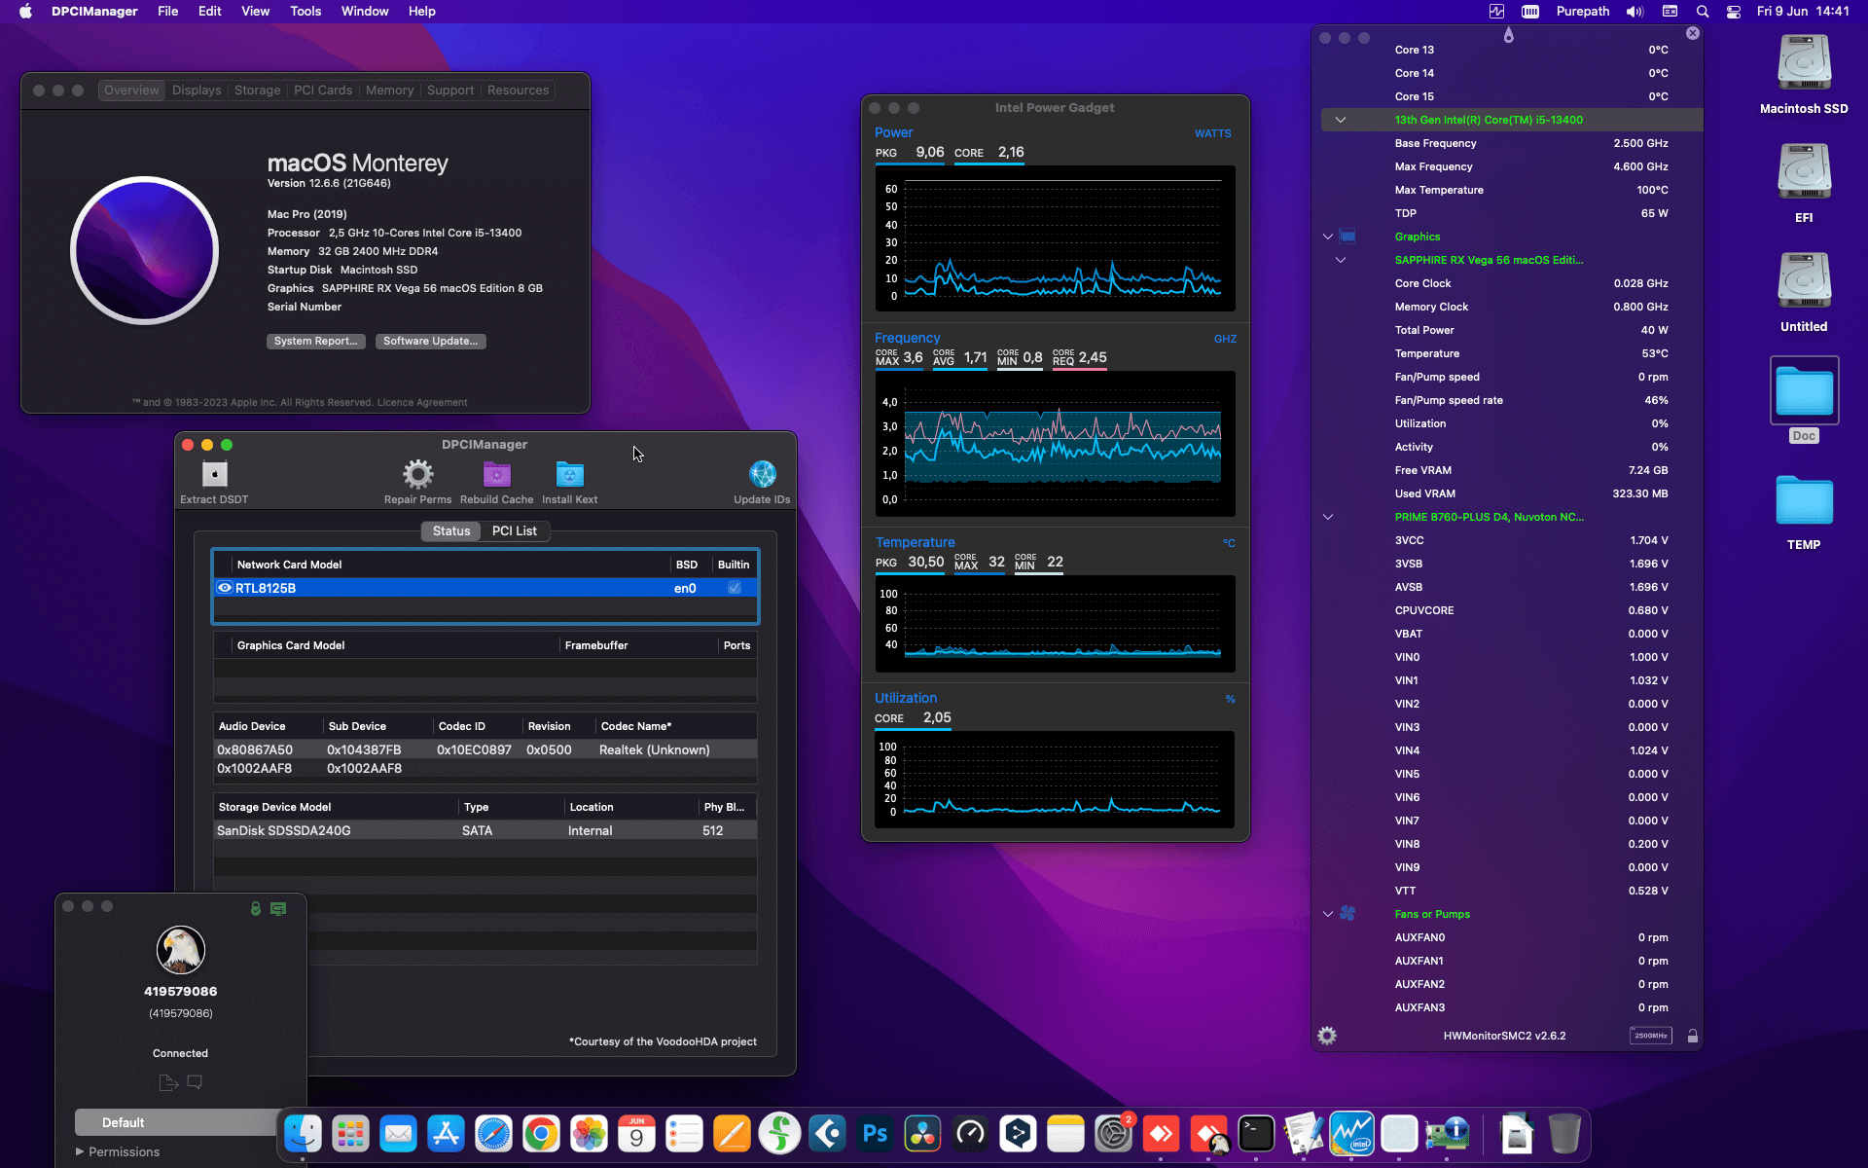This screenshot has width=1868, height=1168.
Task: Collapse the Fans or Pumps section
Action: point(1328,914)
